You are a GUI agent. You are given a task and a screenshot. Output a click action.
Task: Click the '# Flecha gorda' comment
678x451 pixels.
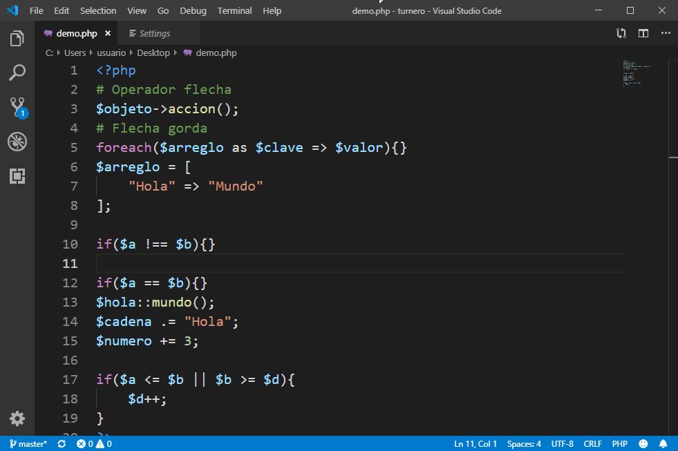(x=151, y=128)
